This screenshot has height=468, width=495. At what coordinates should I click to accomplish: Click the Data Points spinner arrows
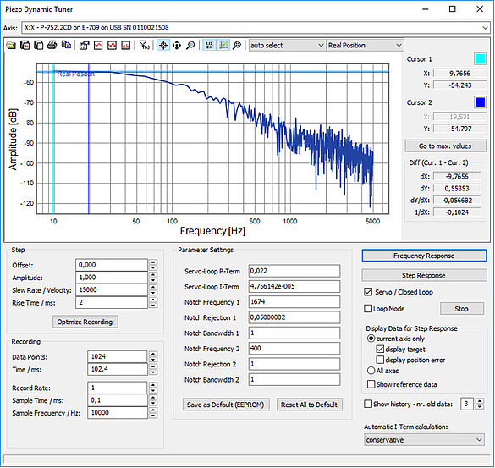(x=153, y=356)
